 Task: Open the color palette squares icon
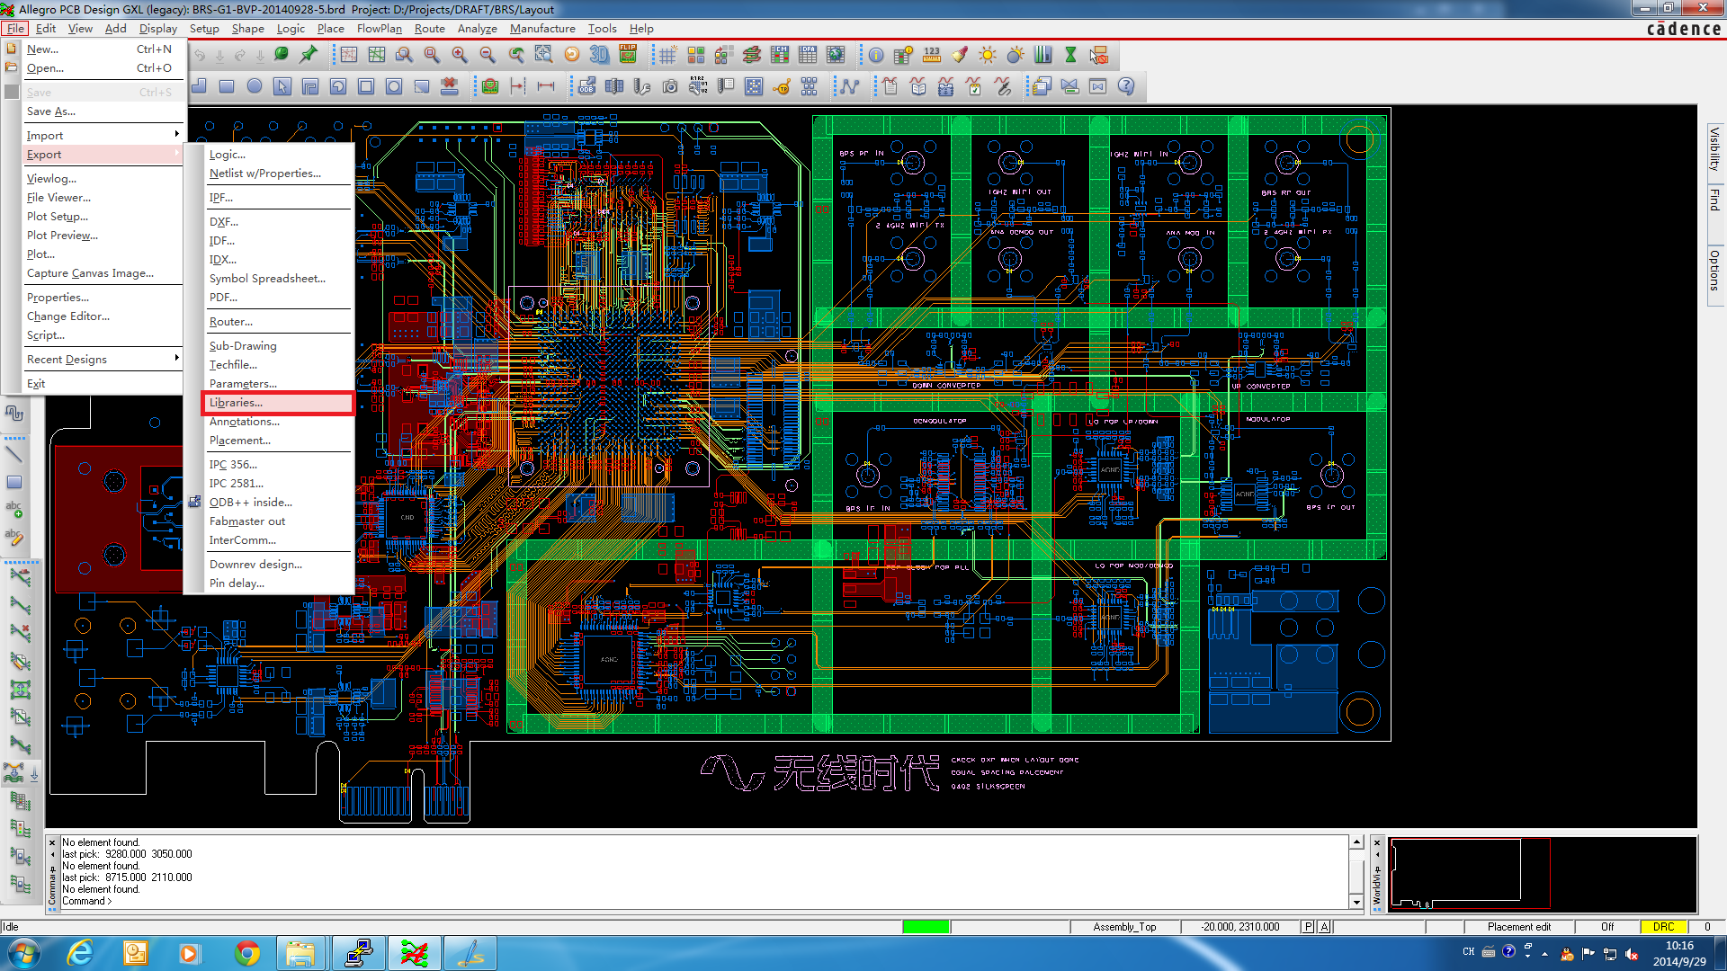coord(695,55)
